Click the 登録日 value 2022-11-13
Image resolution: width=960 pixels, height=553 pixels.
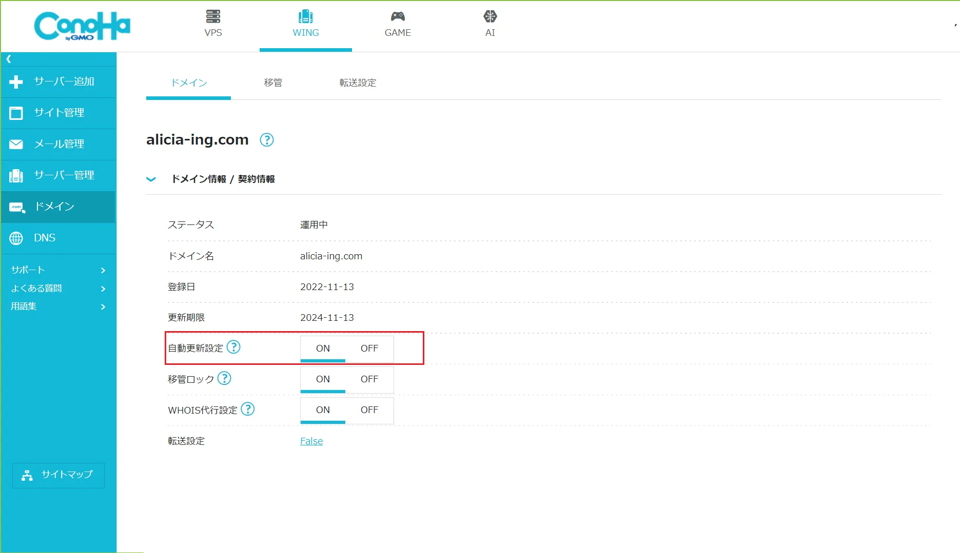(327, 287)
